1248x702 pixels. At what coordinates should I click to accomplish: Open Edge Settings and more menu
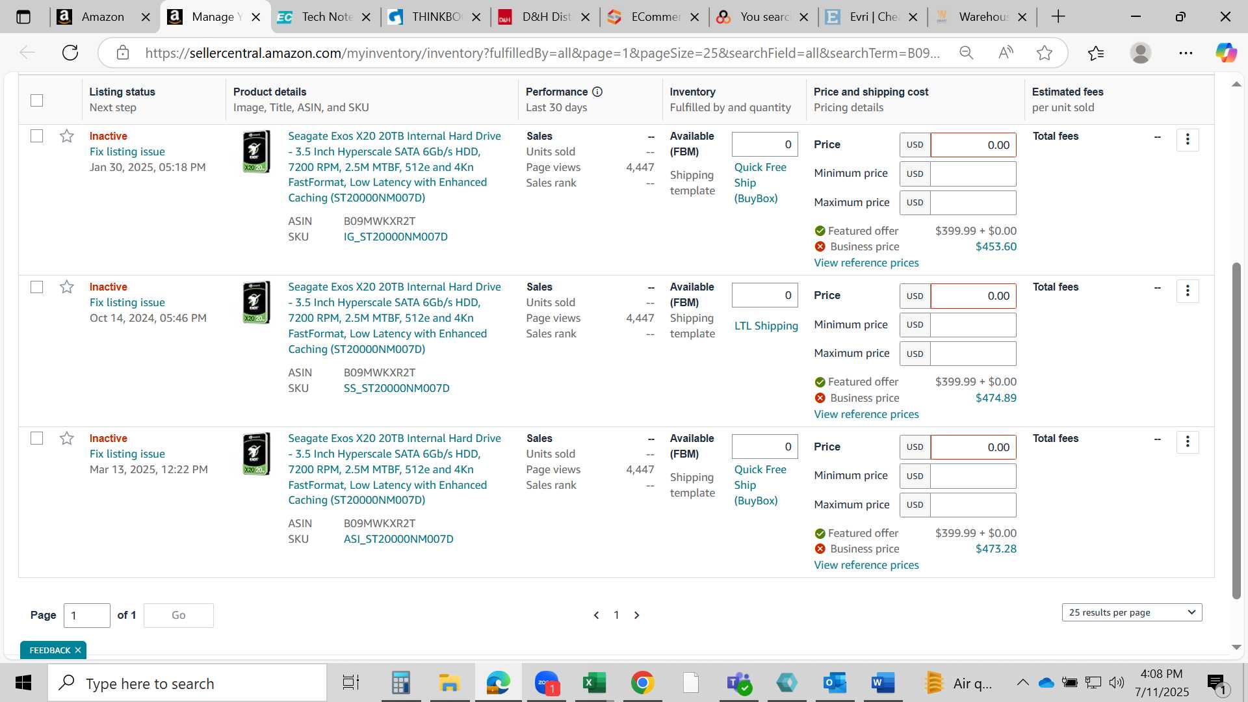click(x=1186, y=53)
